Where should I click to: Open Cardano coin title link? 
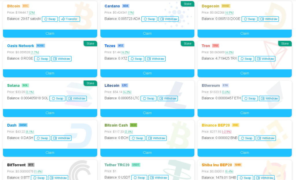coord(112,6)
